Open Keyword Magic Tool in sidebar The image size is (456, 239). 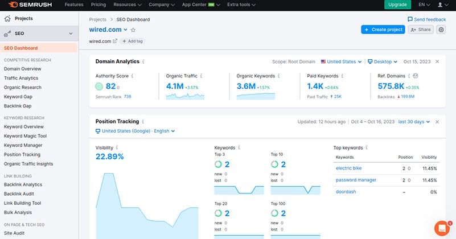[x=25, y=136]
